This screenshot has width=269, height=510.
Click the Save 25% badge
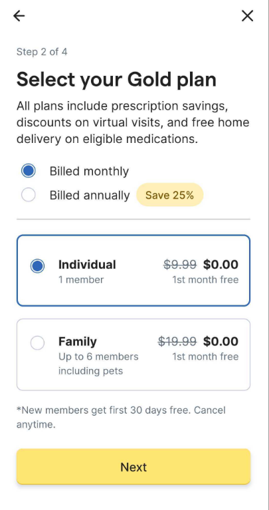(x=169, y=195)
